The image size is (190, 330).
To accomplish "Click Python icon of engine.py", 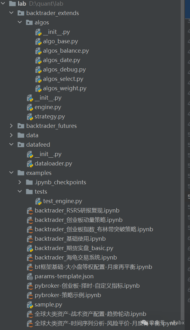I will [30, 107].
